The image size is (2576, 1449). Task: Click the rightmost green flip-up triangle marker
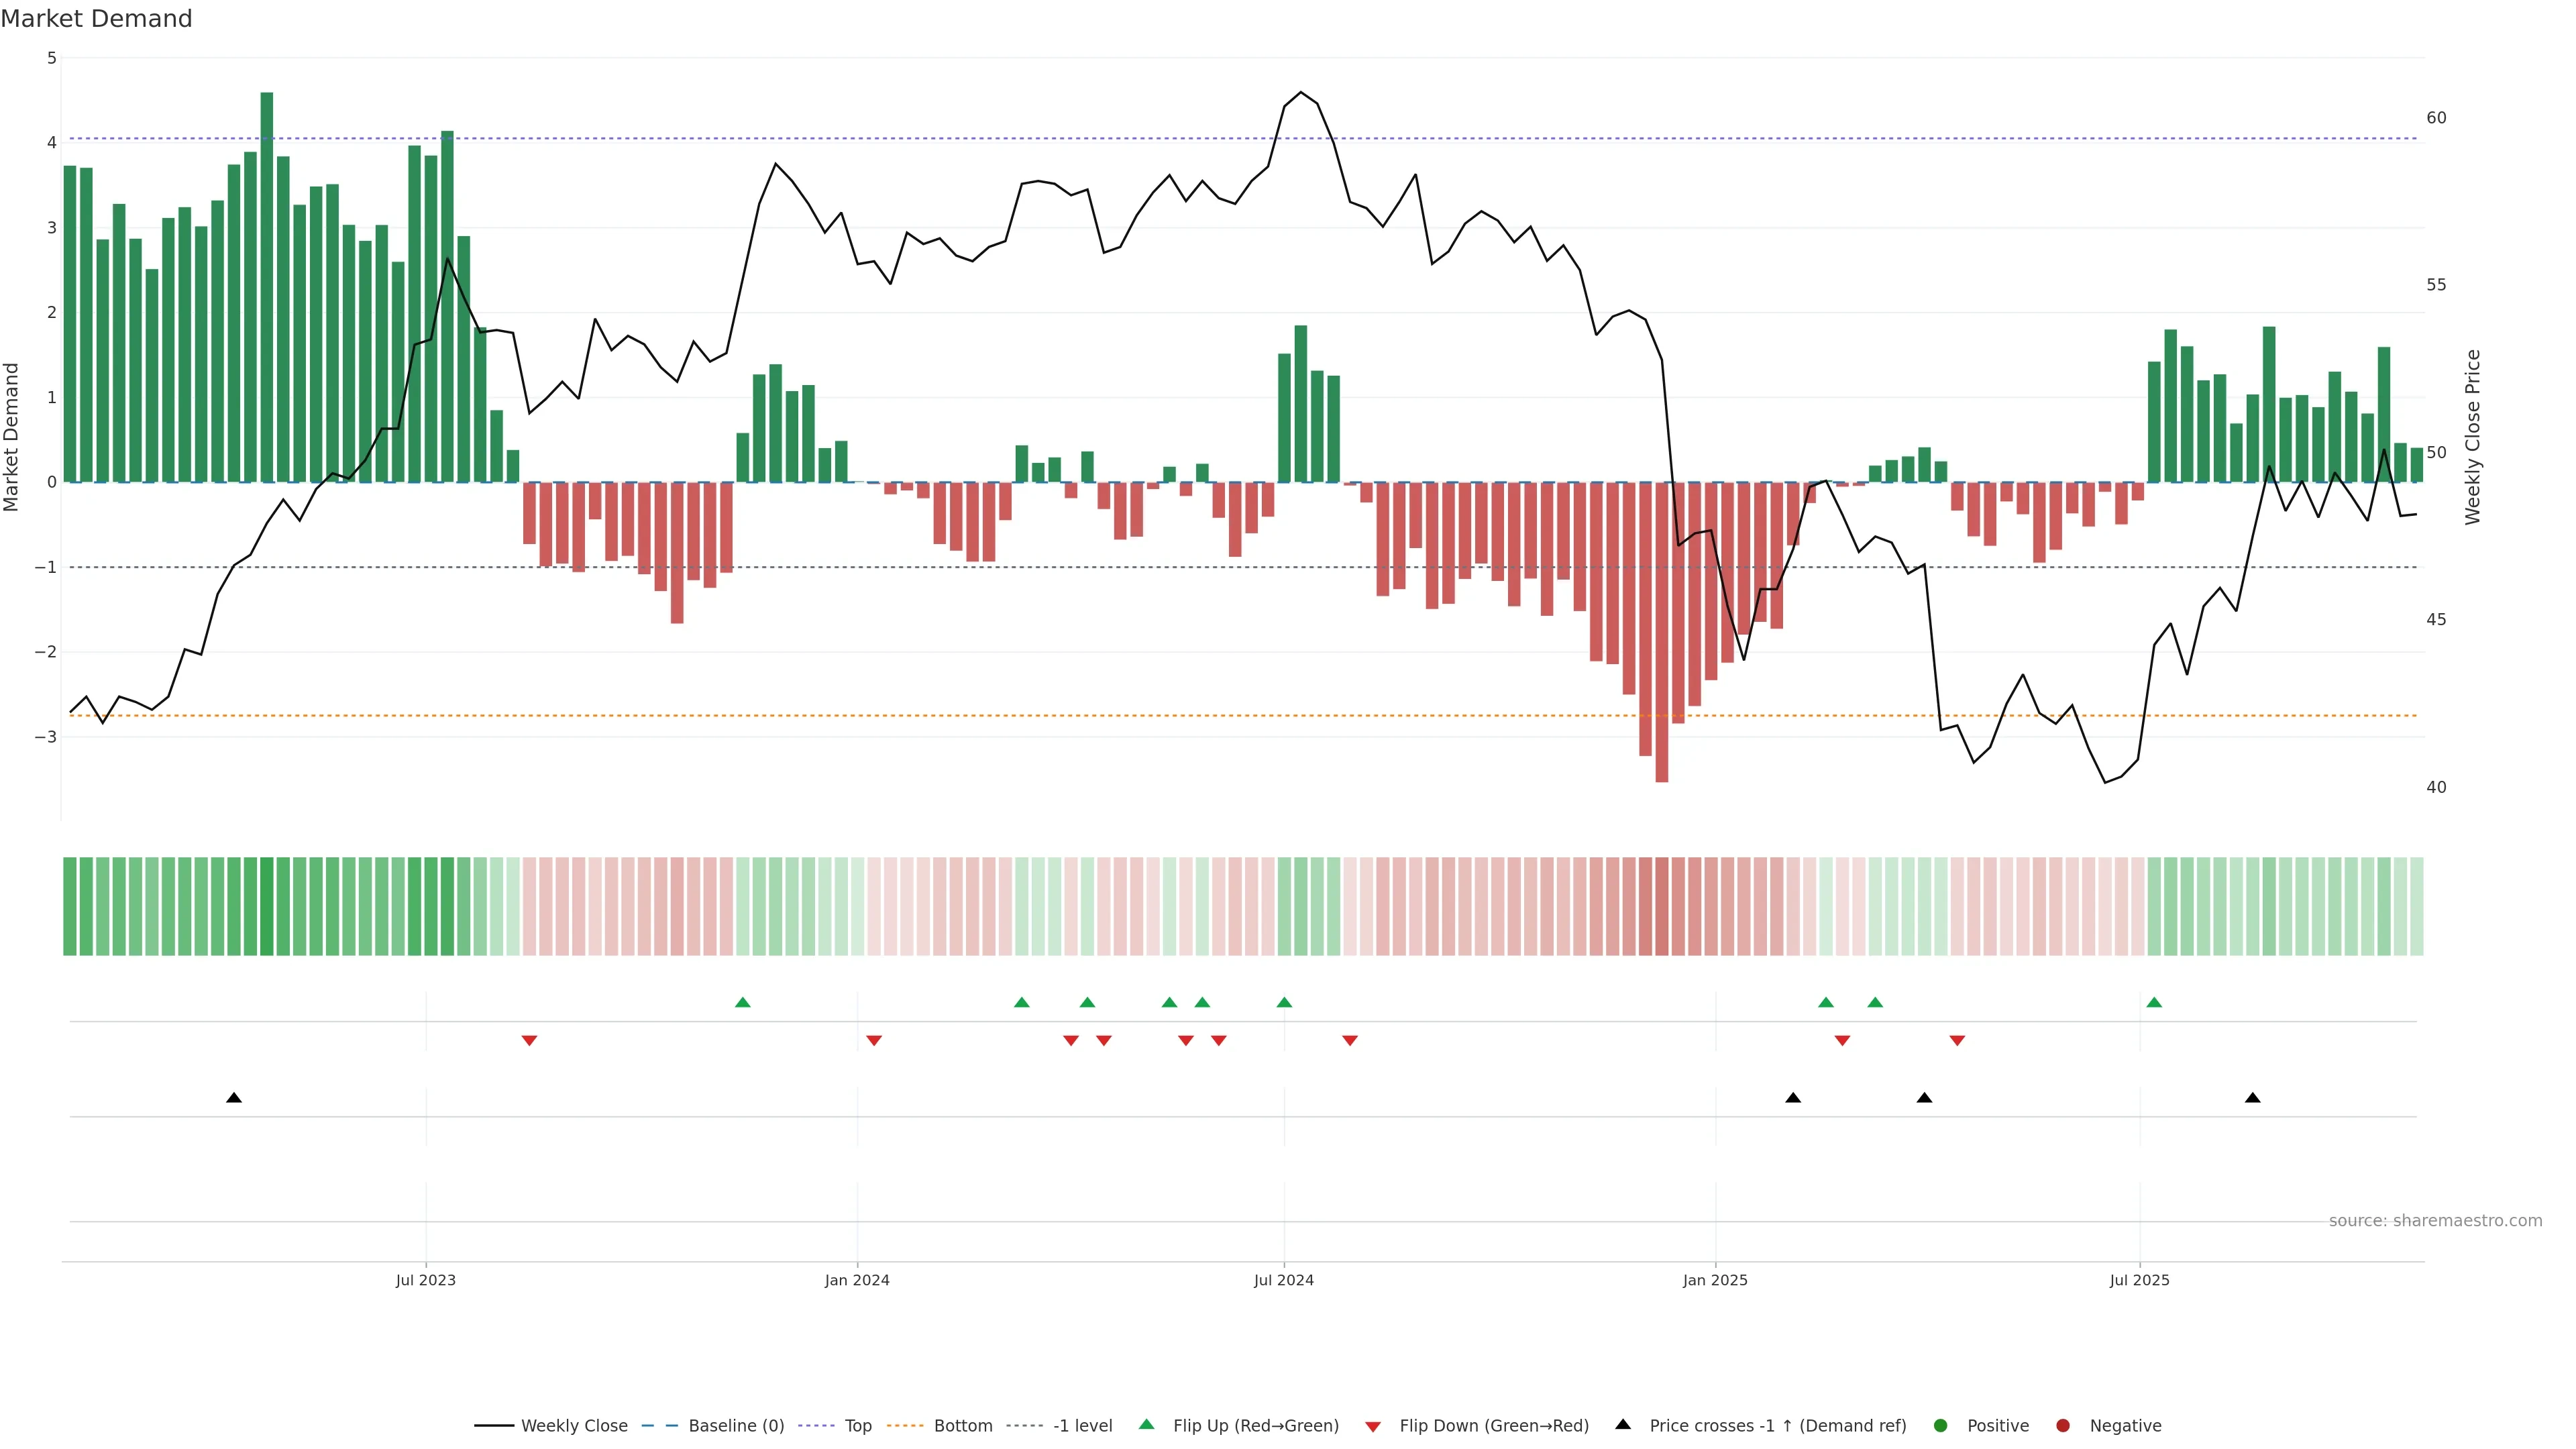pyautogui.click(x=2154, y=1002)
